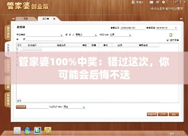Toggle the 连续开单 checkbox

coord(168,40)
